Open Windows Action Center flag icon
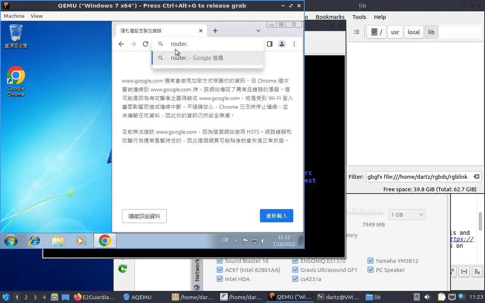 pyautogui.click(x=245, y=241)
